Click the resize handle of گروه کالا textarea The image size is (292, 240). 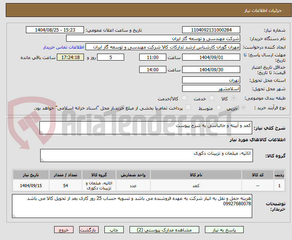point(42,160)
